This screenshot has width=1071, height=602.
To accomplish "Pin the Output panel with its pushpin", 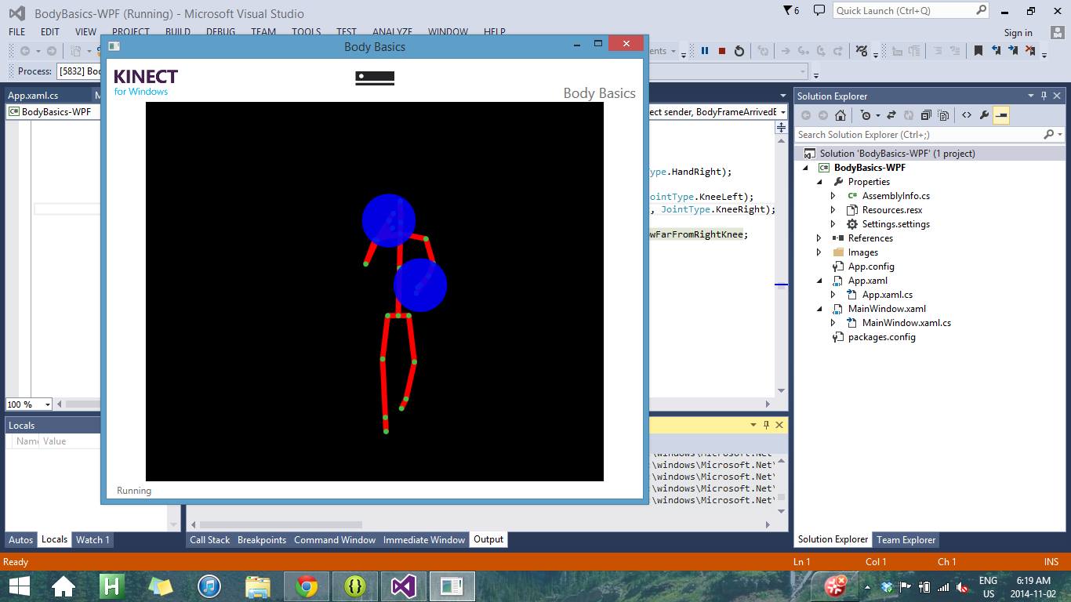I will (x=766, y=424).
